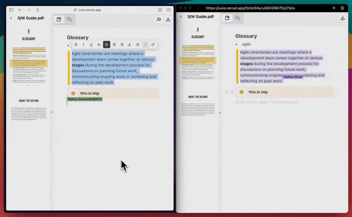Toggle strikethrough formatting in floating toolbar
The height and width of the screenshot is (217, 352).
[99, 44]
